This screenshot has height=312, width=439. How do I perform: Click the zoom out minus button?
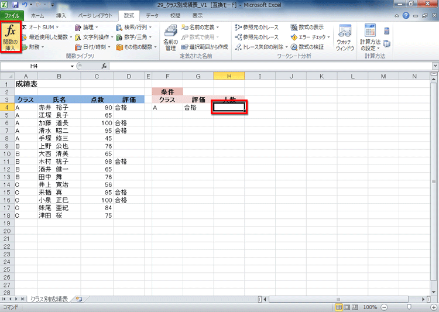pyautogui.click(x=385, y=307)
